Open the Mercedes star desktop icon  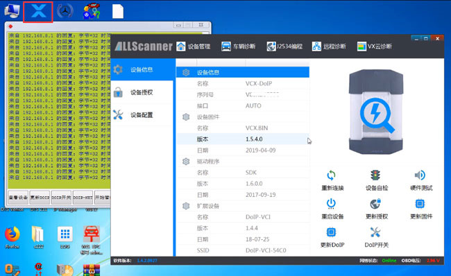(65, 11)
